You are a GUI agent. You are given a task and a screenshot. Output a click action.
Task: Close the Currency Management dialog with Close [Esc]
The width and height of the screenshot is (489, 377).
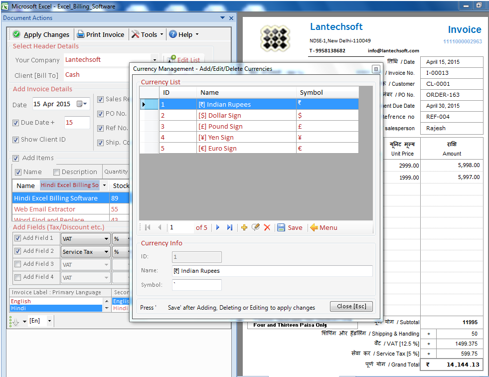pos(351,306)
